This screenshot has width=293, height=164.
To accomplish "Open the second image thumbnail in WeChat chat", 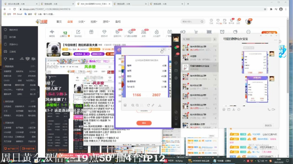I will point(257,89).
